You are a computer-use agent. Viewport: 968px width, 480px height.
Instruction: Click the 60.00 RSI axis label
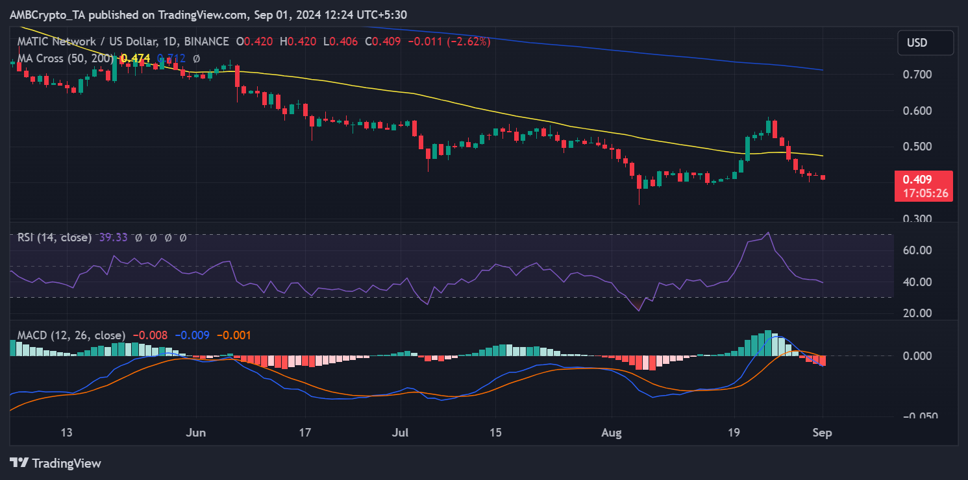(x=917, y=250)
